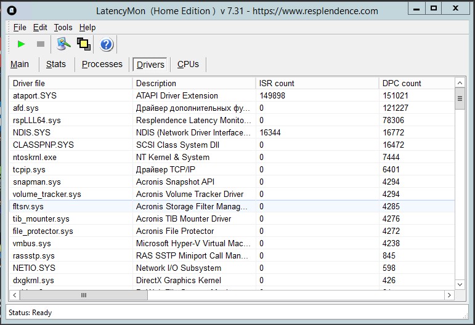The width and height of the screenshot is (475, 325).
Task: Open help with the blue question mark
Action: [x=107, y=44]
